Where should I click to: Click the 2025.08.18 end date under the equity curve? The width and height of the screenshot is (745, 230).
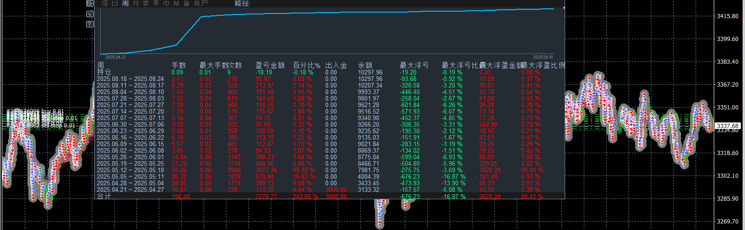tap(543, 57)
